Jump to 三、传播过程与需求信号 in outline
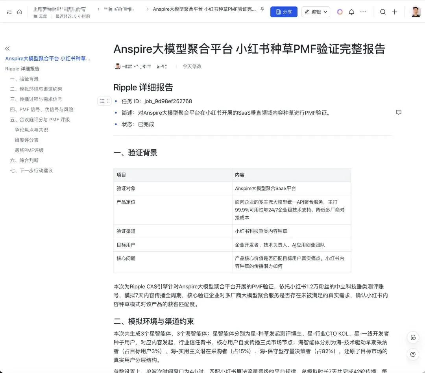Viewport: 425px width, 373px height. tap(36, 99)
